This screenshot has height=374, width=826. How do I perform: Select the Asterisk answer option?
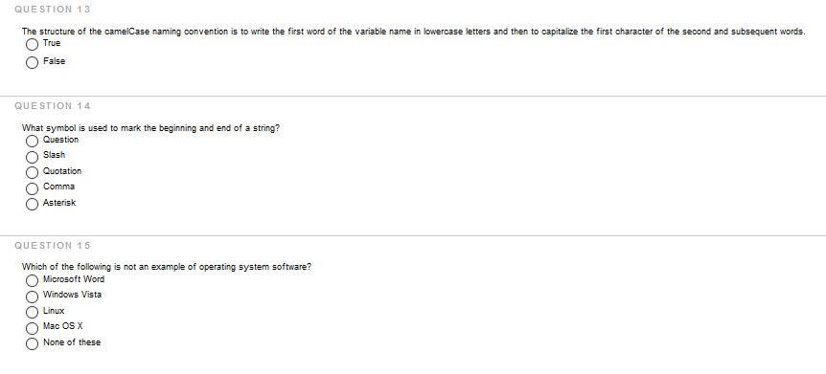(x=33, y=204)
